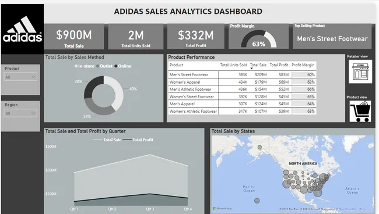Select the Women's Athletic Footwear row
The height and width of the screenshot is (214, 379).
pos(242,111)
